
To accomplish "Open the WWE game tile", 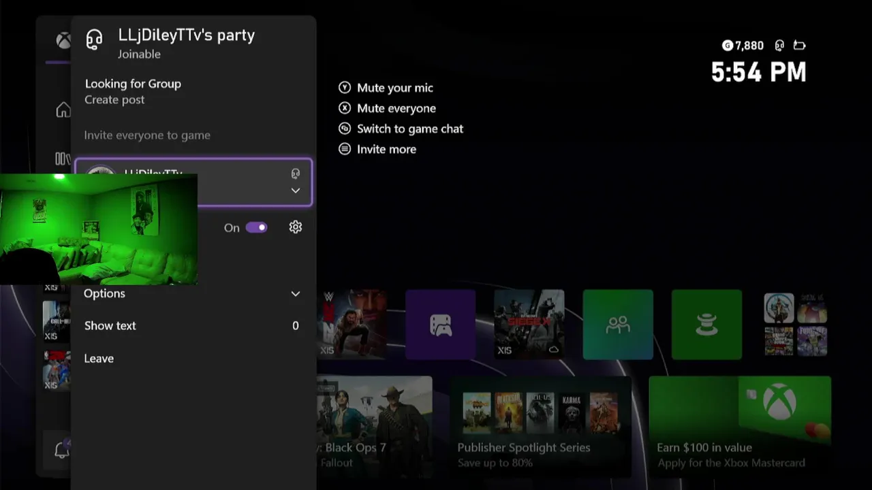I will (x=352, y=324).
